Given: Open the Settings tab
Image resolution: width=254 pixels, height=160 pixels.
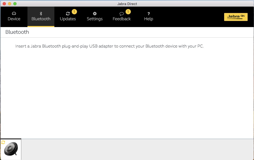Looking at the screenshot, I should pos(95,17).
